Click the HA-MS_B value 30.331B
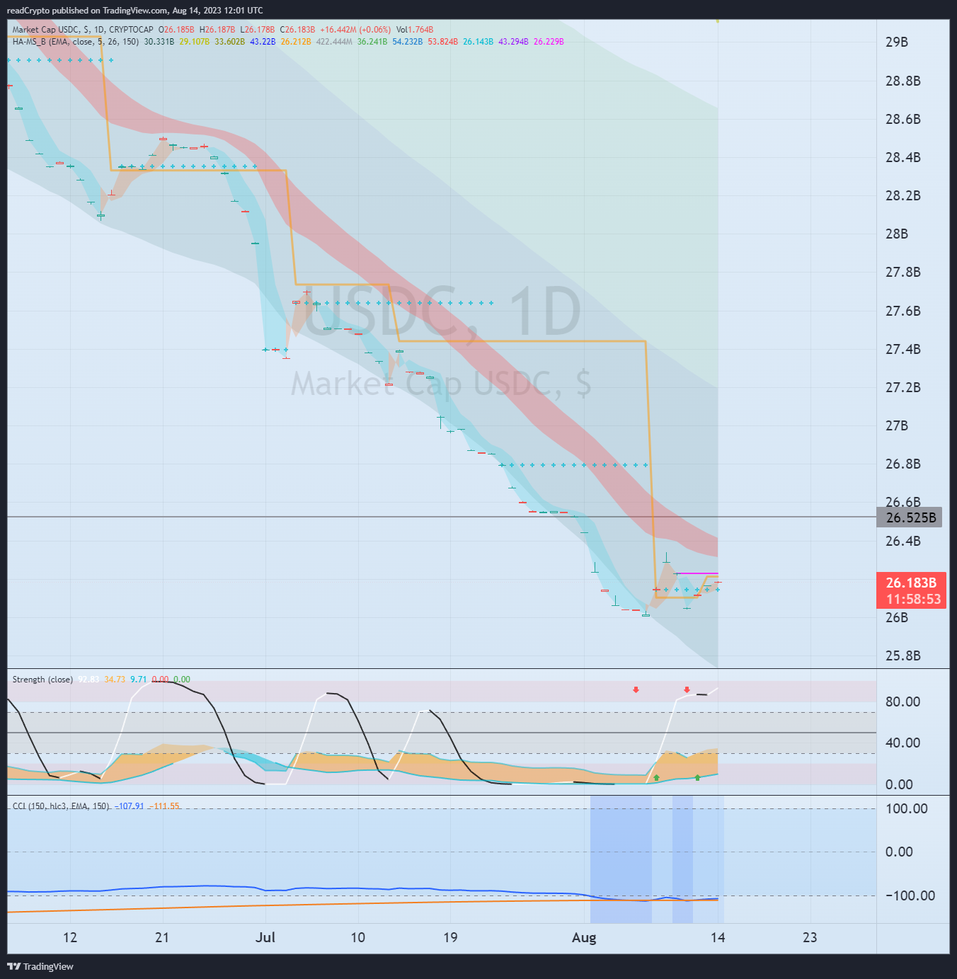 click(x=159, y=42)
